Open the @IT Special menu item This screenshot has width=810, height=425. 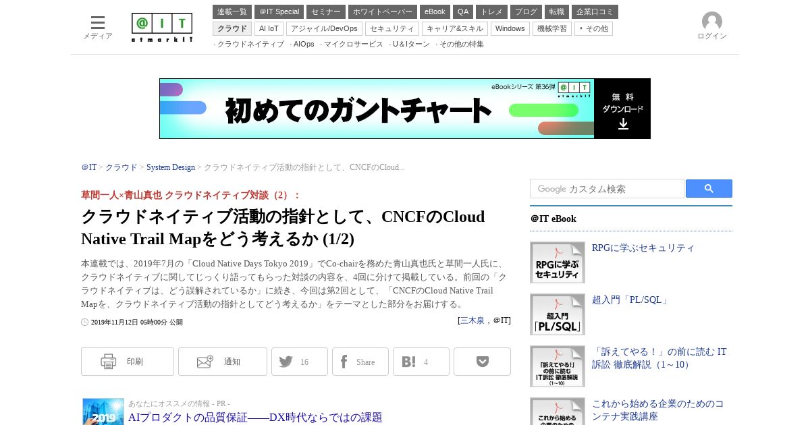(279, 12)
